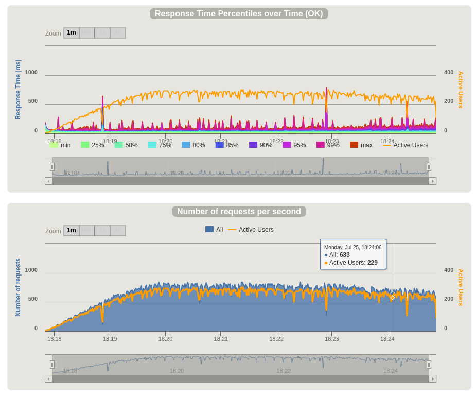Click right scroll arrow of requests navigator
Viewport: 476px width, 396px height.
tap(433, 379)
